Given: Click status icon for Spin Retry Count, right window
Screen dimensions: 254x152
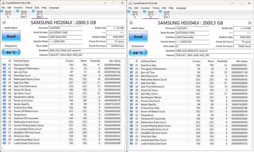Looking at the screenshot, I should click(131, 94).
